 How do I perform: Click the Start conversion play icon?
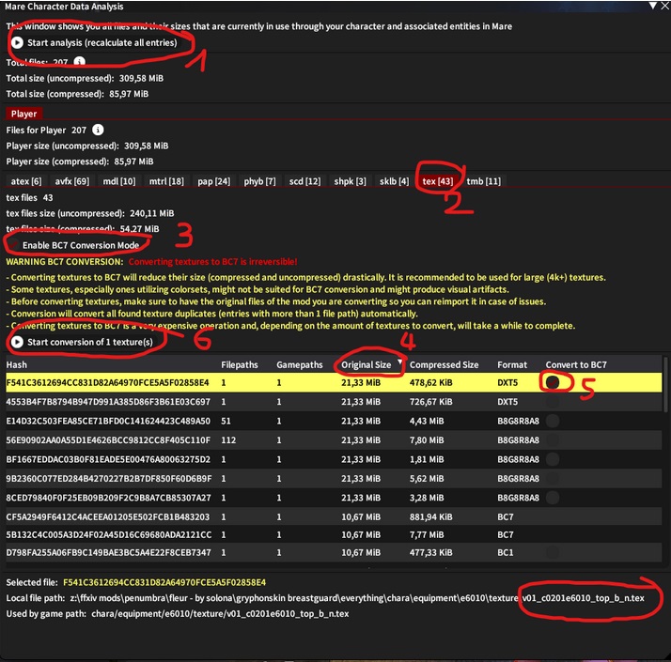[x=17, y=342]
